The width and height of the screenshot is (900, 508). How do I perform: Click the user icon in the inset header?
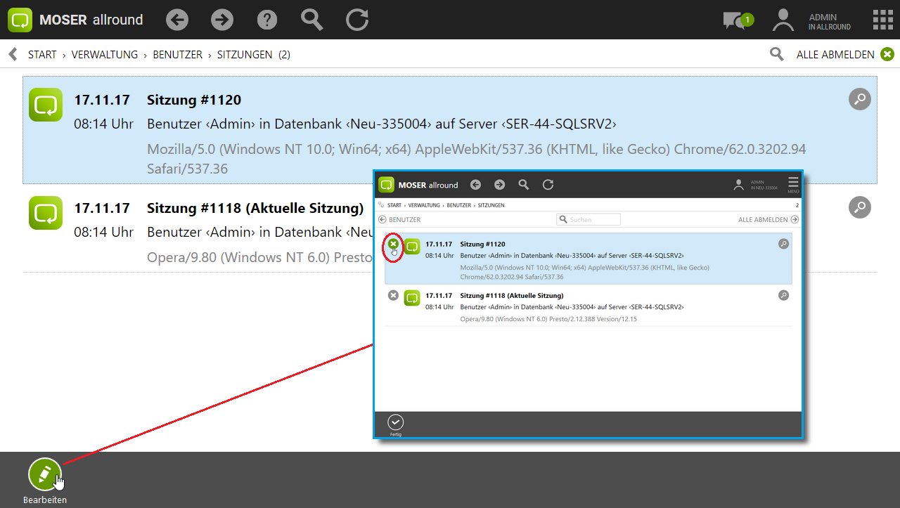tap(738, 185)
